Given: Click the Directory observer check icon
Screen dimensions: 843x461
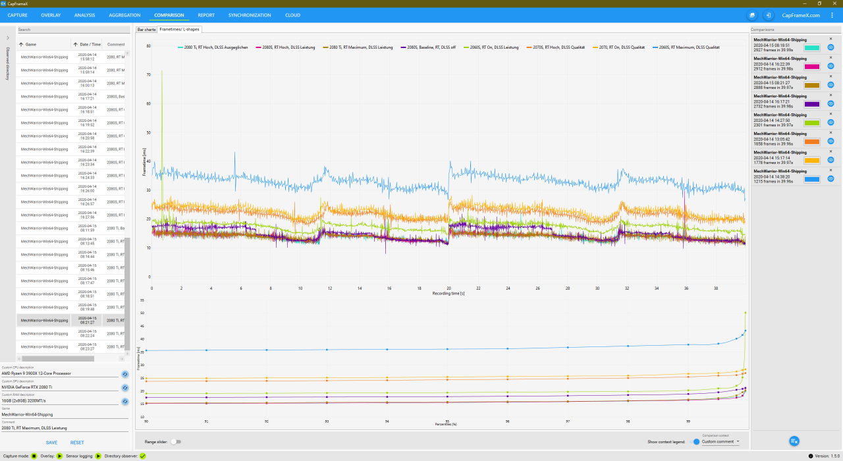Looking at the screenshot, I should [x=143, y=456].
